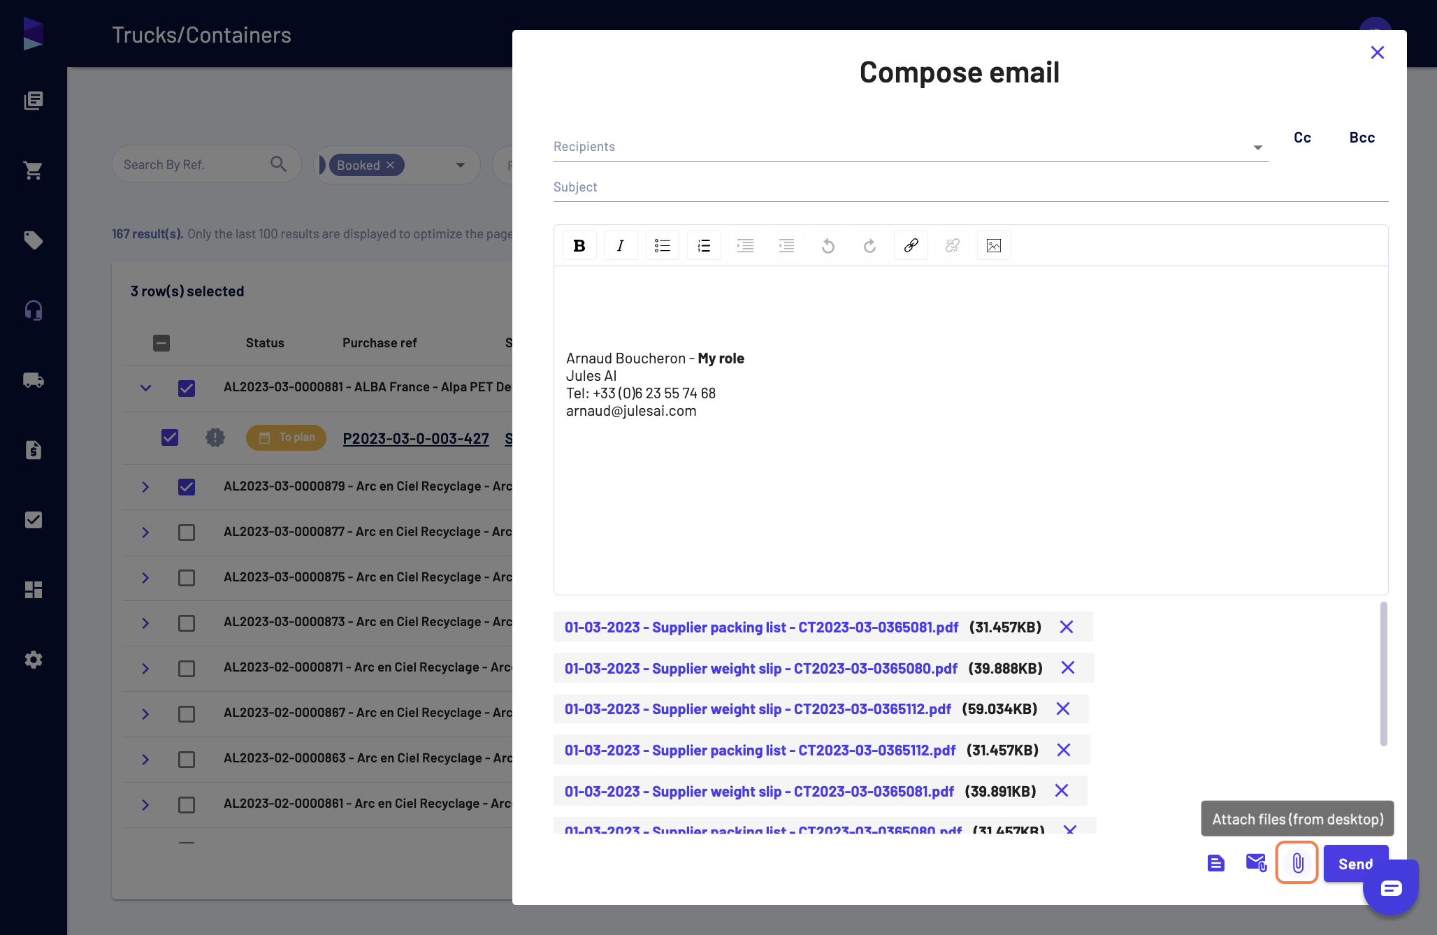Undo last edit in editor toolbar
Image resolution: width=1437 pixels, height=935 pixels.
tap(828, 245)
